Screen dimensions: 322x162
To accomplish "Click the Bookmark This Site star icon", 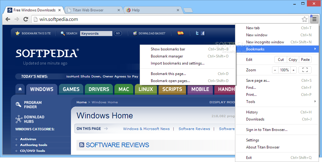I will pyautogui.click(x=18, y=33).
